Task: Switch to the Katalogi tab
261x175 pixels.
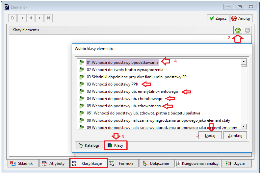Action: tap(90, 145)
